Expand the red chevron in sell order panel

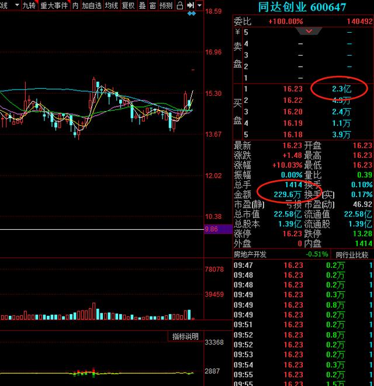click(x=313, y=31)
